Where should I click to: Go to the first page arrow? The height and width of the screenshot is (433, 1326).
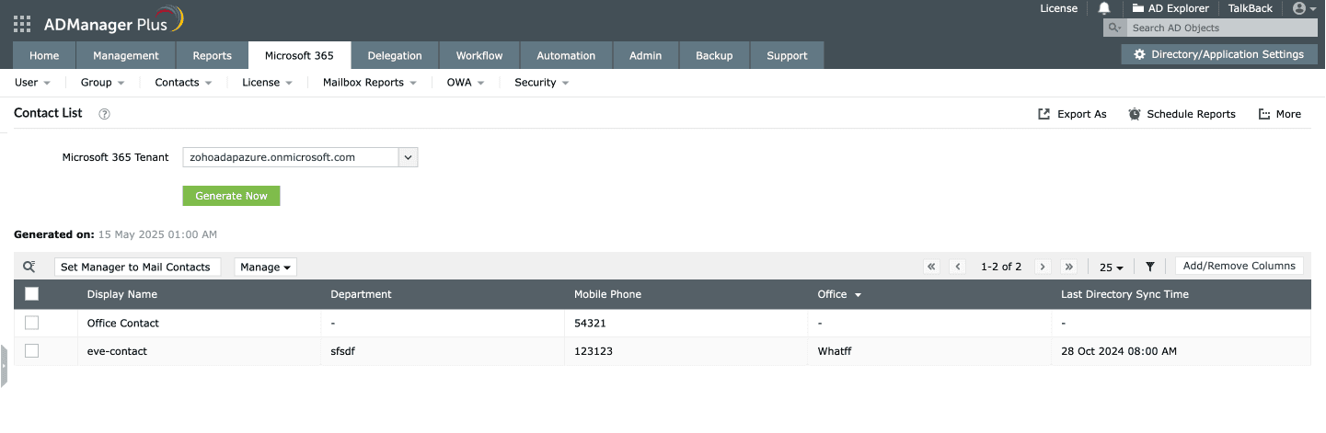tap(931, 267)
